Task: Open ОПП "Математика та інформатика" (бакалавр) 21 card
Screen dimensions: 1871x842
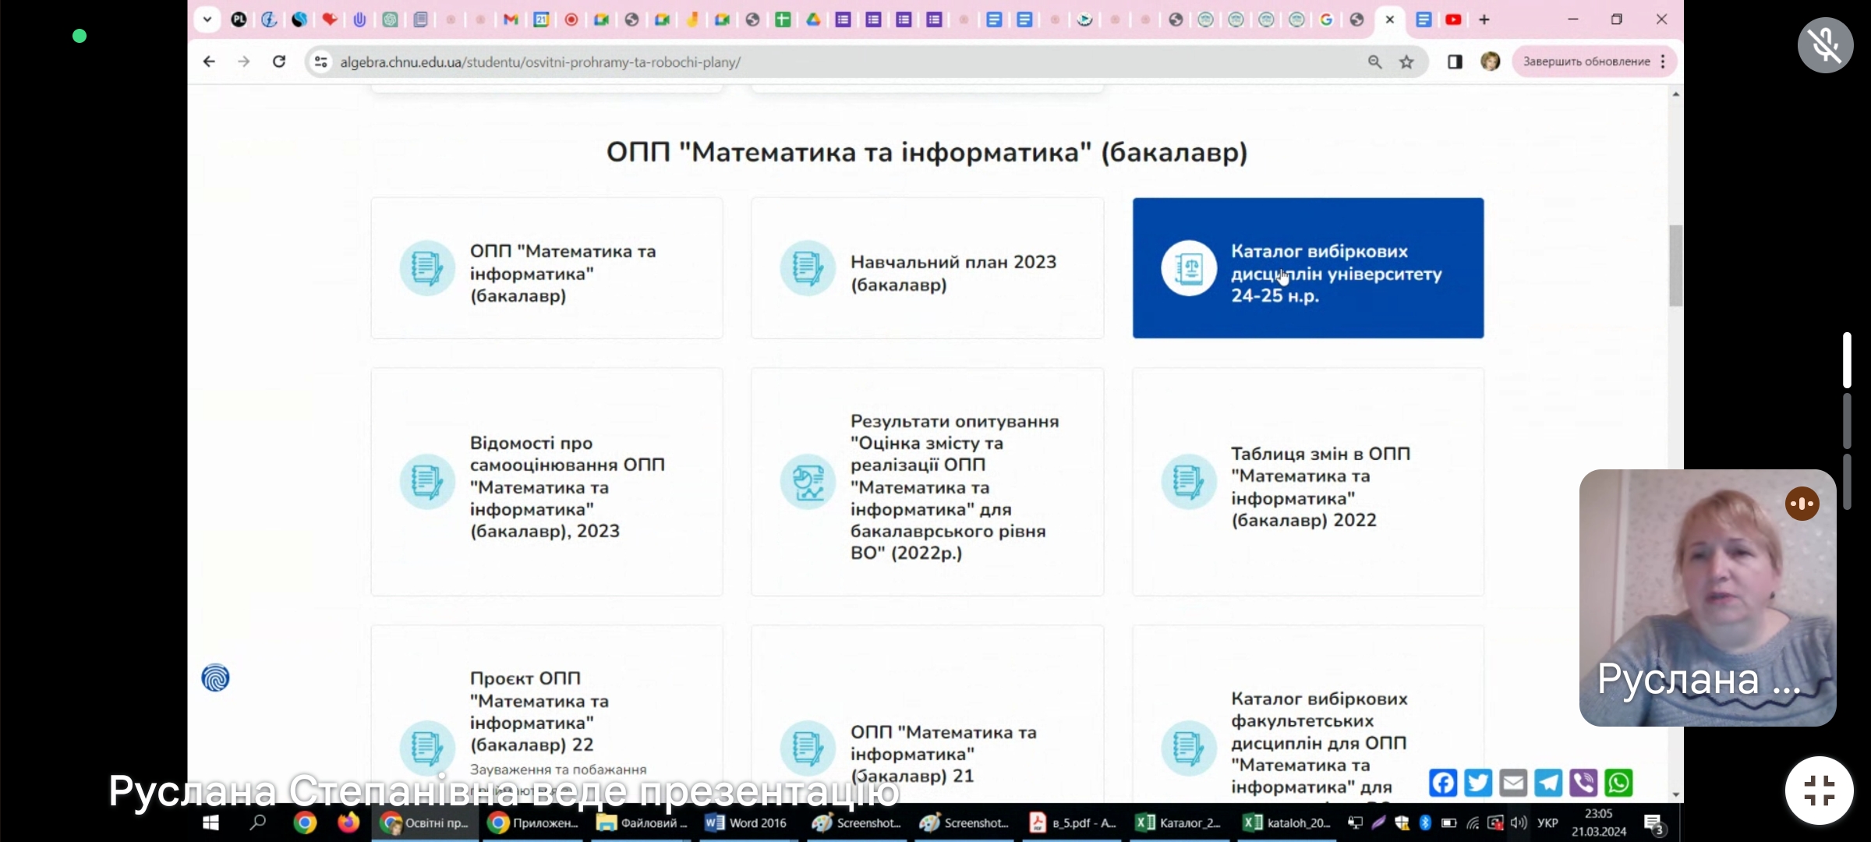Action: click(x=927, y=713)
